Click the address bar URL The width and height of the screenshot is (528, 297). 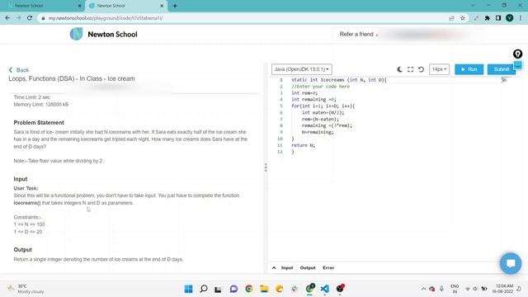(106, 18)
